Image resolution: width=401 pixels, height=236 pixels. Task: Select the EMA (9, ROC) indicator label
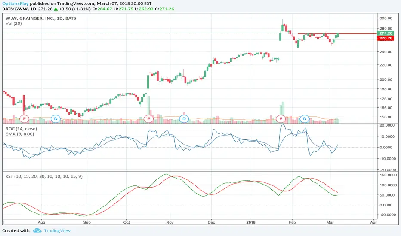[20, 134]
